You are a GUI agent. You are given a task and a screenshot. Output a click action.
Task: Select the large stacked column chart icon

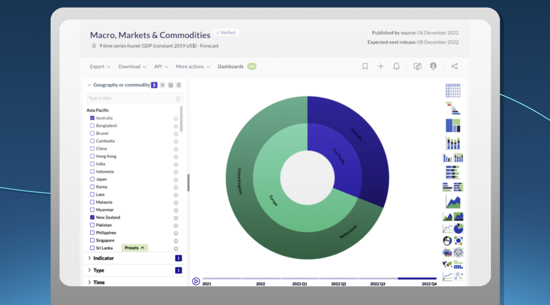(x=453, y=143)
